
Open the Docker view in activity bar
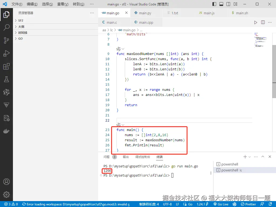[6, 131]
